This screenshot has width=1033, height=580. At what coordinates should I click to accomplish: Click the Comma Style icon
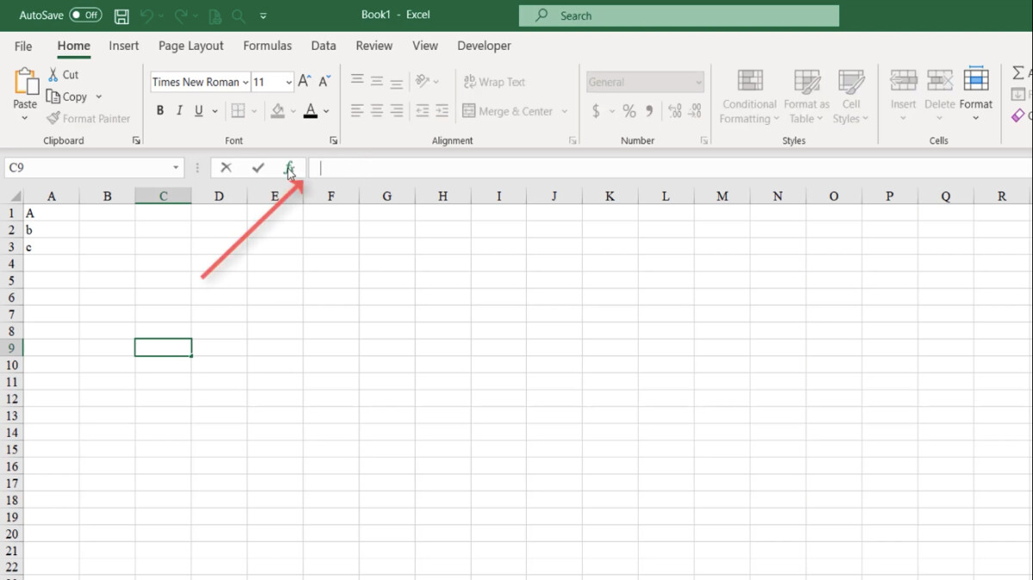648,110
